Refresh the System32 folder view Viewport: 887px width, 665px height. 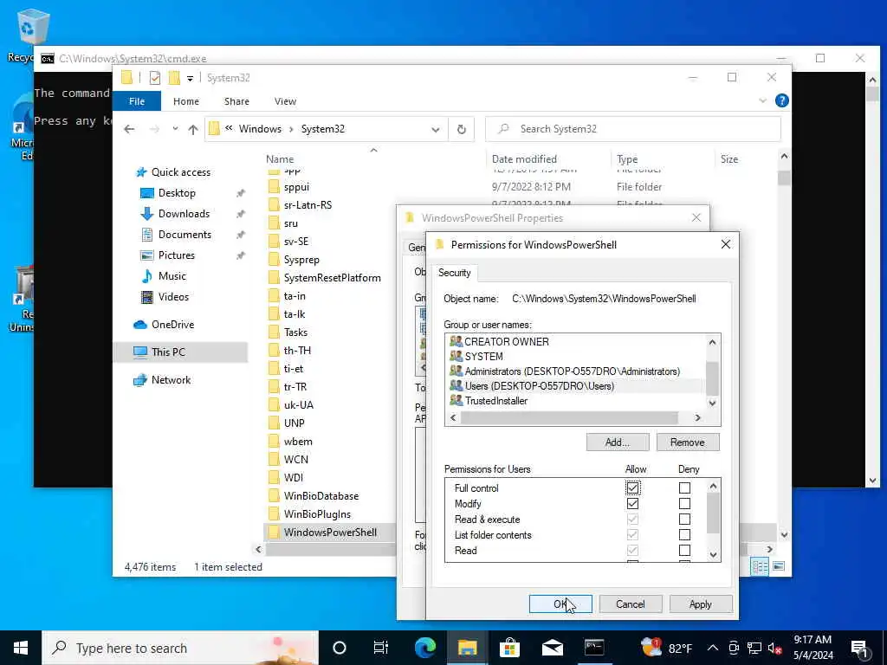pos(462,130)
